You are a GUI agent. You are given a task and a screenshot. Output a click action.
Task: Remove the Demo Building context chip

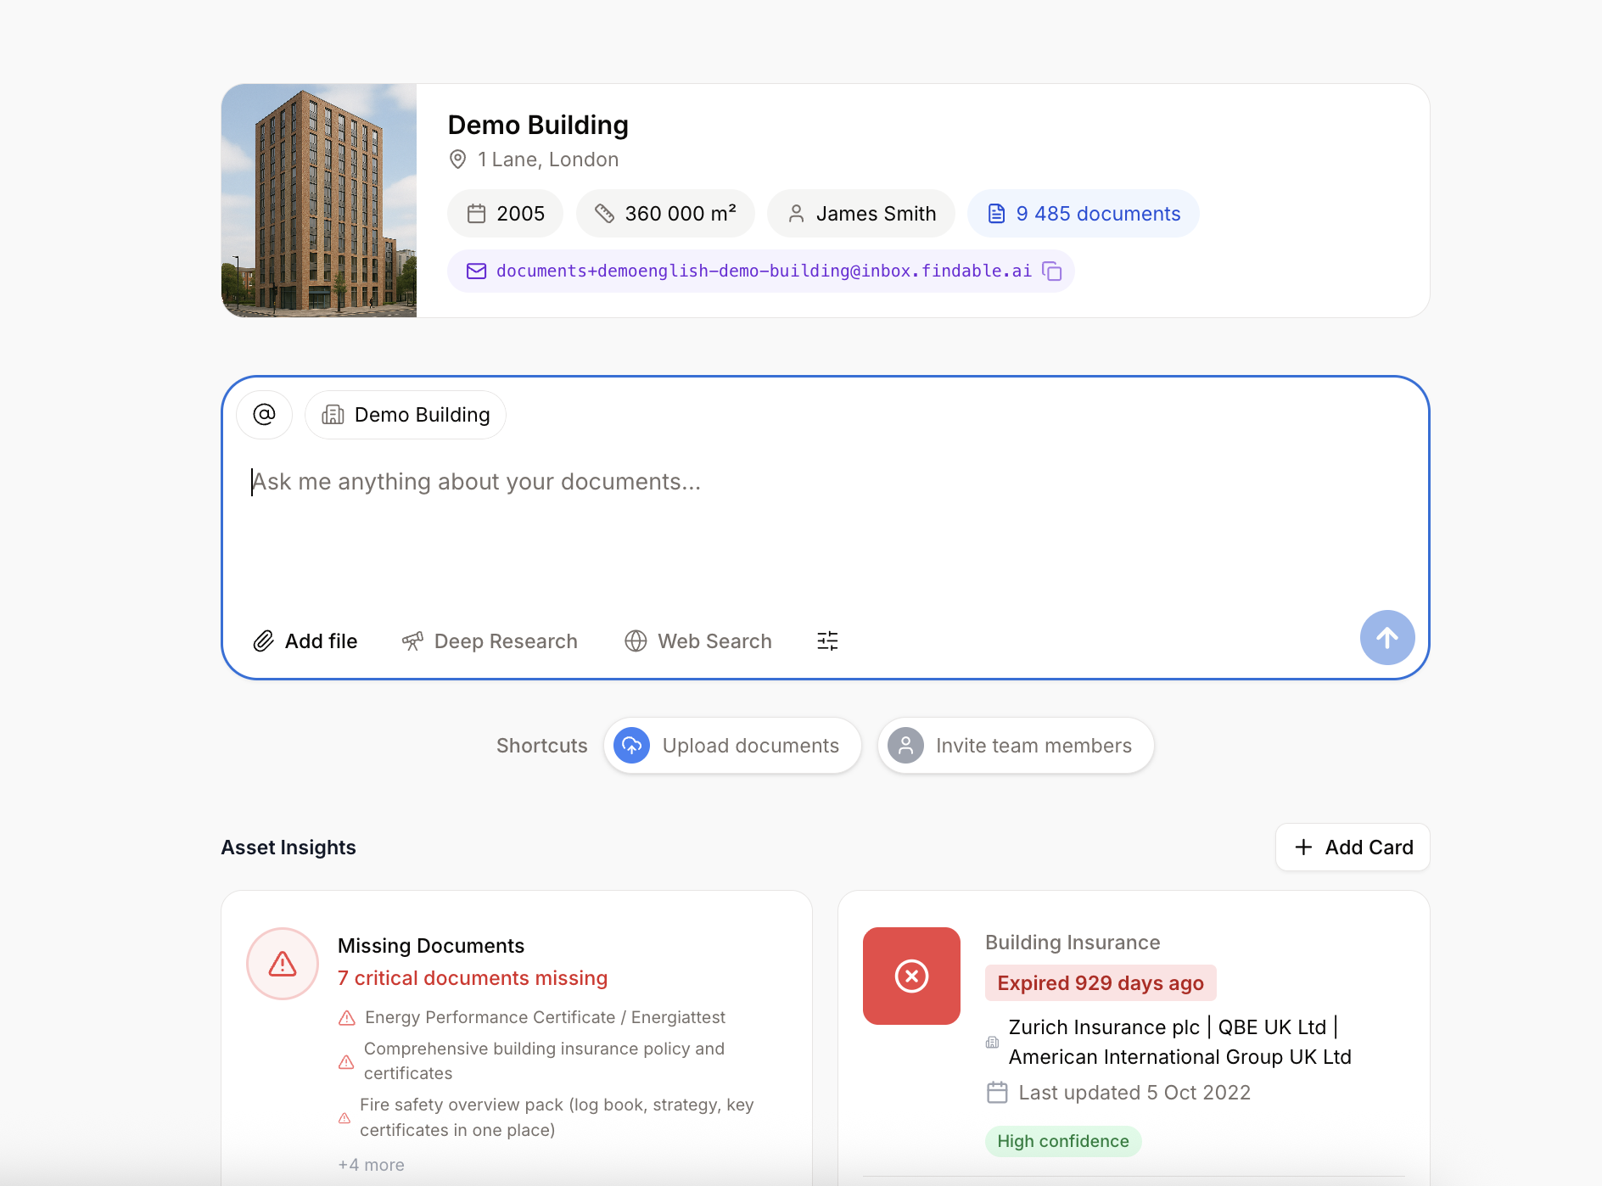[x=405, y=415]
